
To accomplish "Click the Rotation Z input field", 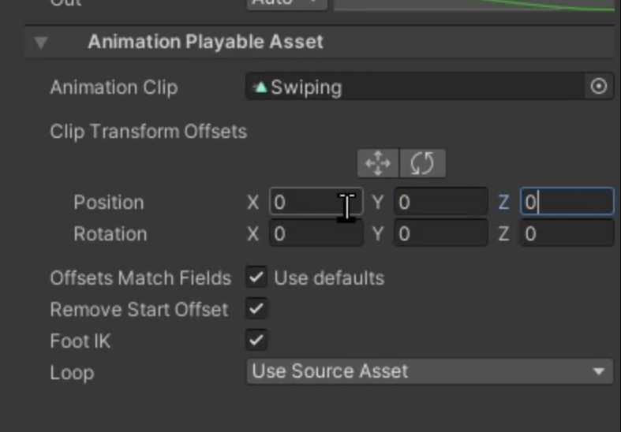I will coord(567,234).
